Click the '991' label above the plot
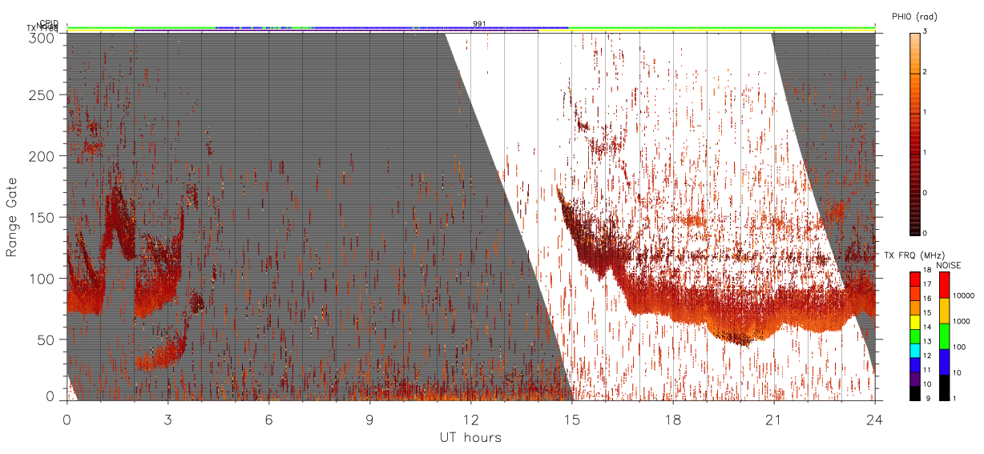The height and width of the screenshot is (454, 984). pos(479,24)
